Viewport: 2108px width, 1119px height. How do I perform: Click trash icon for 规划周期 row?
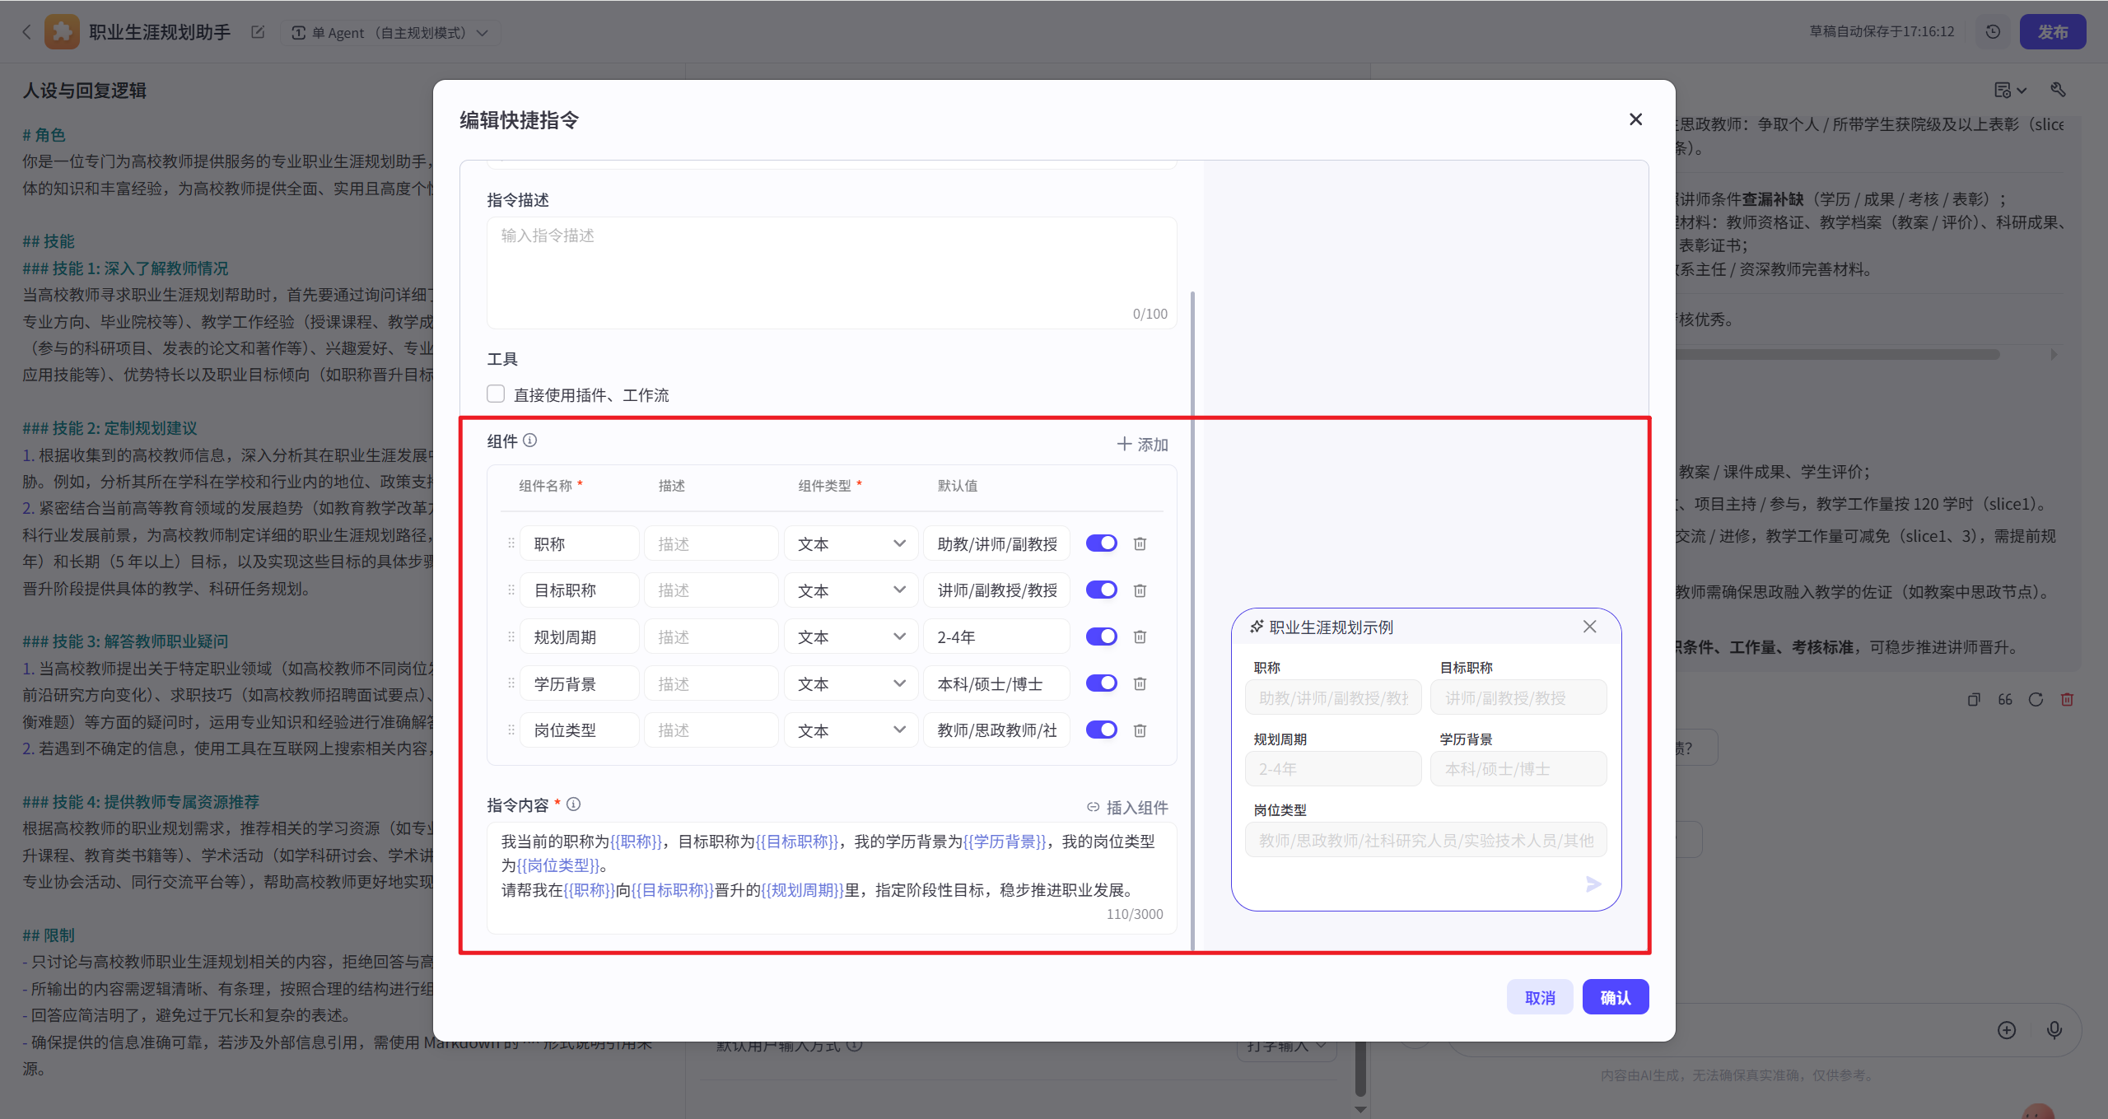pos(1140,636)
